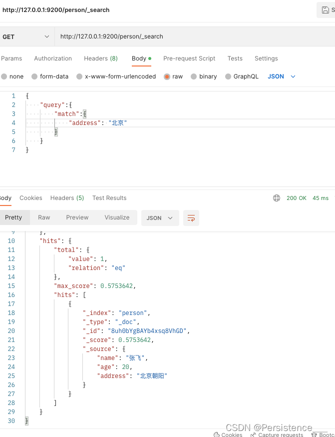Select the form-data body type
335x437 pixels.
point(50,76)
